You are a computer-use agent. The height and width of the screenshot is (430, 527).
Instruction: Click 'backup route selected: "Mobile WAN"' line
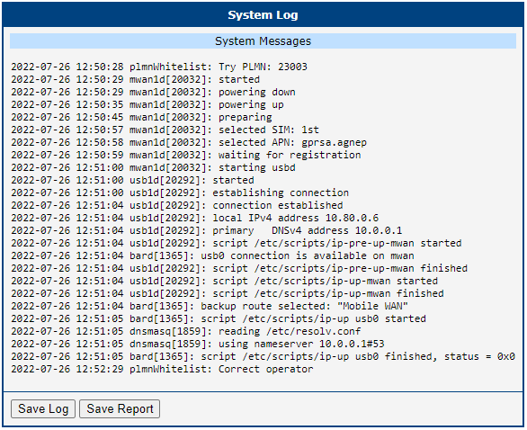coord(210,306)
